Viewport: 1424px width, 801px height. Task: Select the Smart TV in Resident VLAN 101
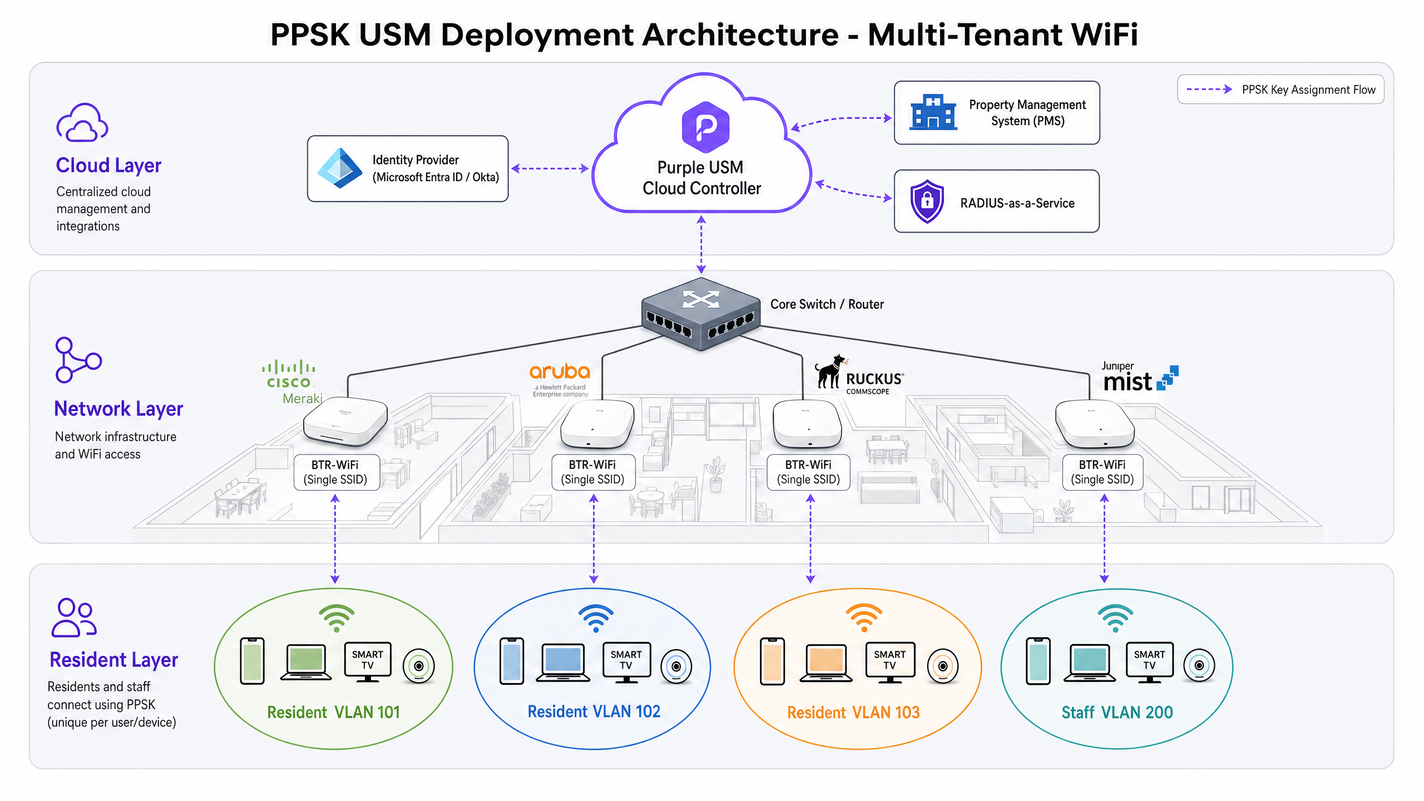pos(368,662)
